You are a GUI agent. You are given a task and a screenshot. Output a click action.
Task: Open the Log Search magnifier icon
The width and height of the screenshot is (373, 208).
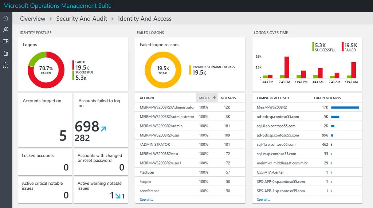(5, 30)
